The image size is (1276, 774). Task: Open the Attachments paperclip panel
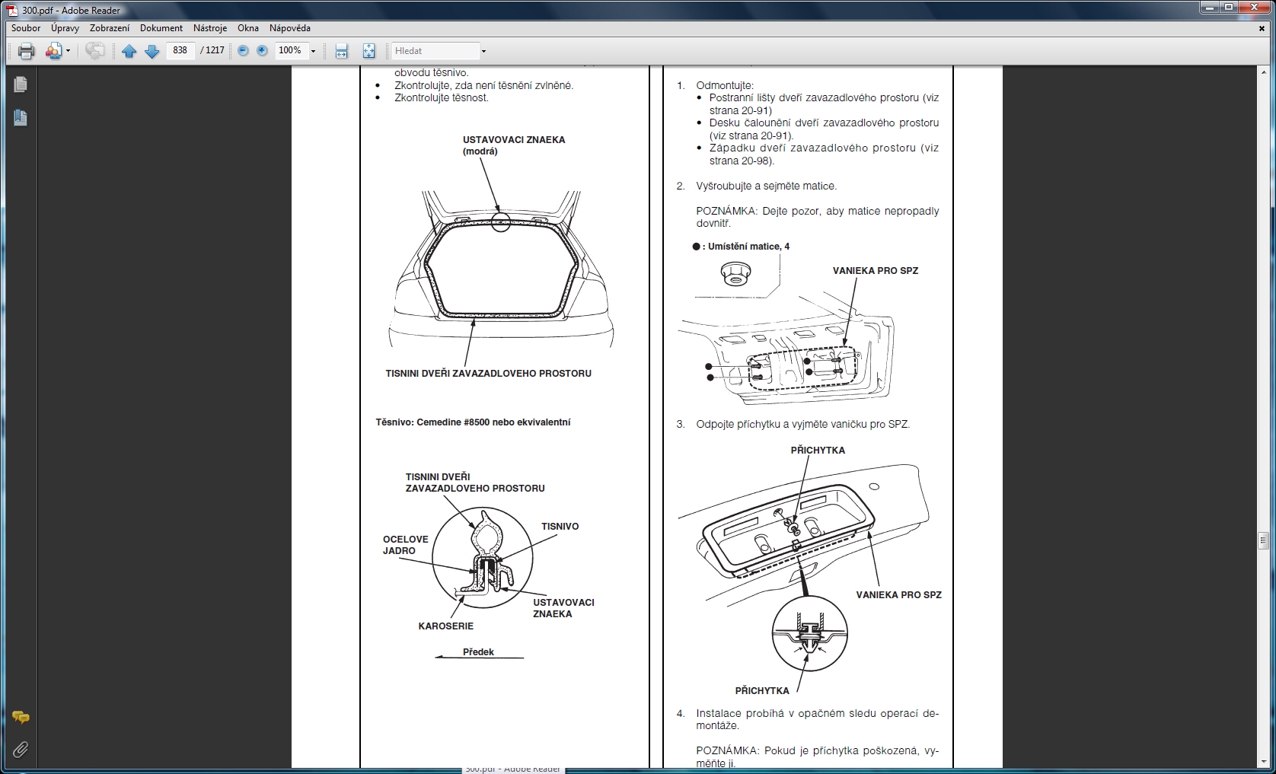[x=21, y=750]
